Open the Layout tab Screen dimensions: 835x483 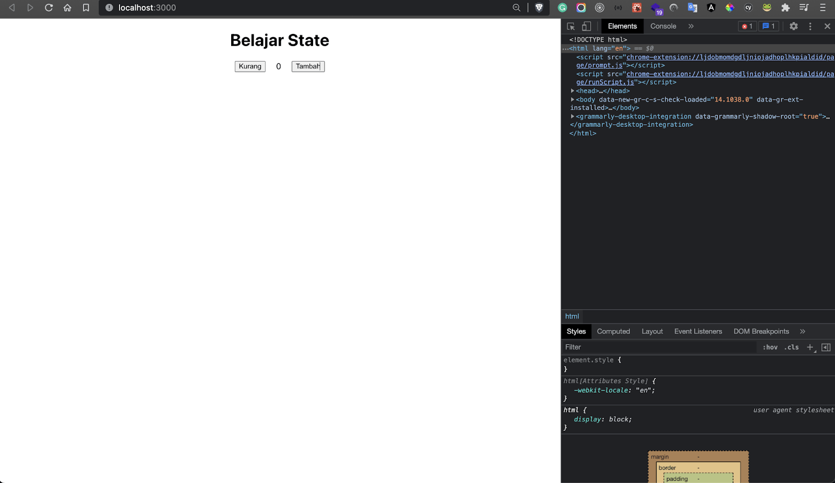point(652,332)
